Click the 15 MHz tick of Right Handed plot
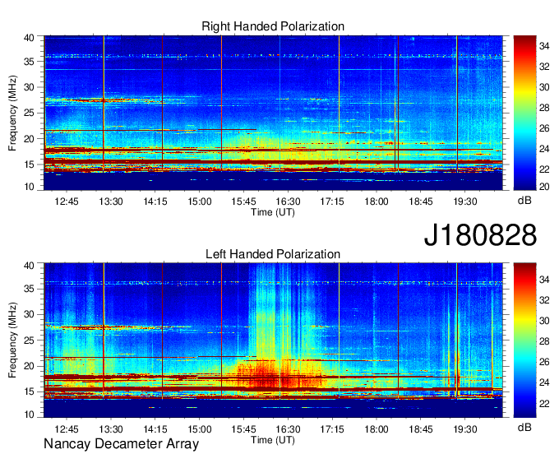 point(29,164)
